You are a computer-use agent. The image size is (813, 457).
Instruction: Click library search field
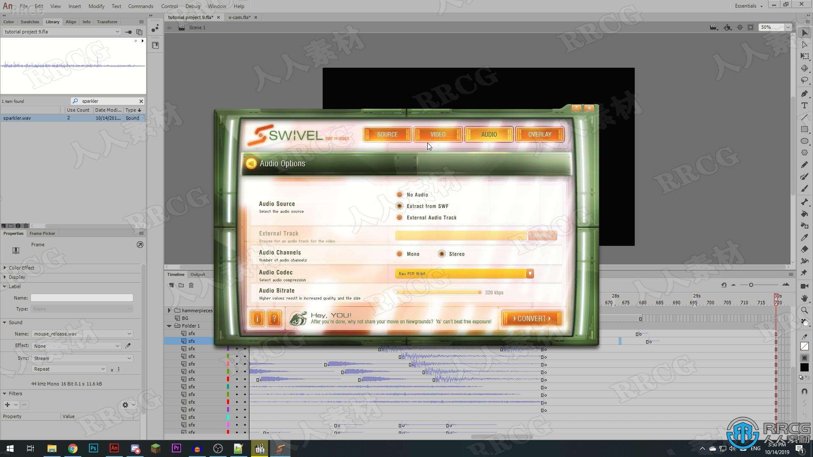tap(108, 101)
